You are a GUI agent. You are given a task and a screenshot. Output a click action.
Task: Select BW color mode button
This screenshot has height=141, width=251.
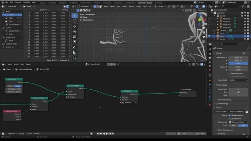pos(233,125)
